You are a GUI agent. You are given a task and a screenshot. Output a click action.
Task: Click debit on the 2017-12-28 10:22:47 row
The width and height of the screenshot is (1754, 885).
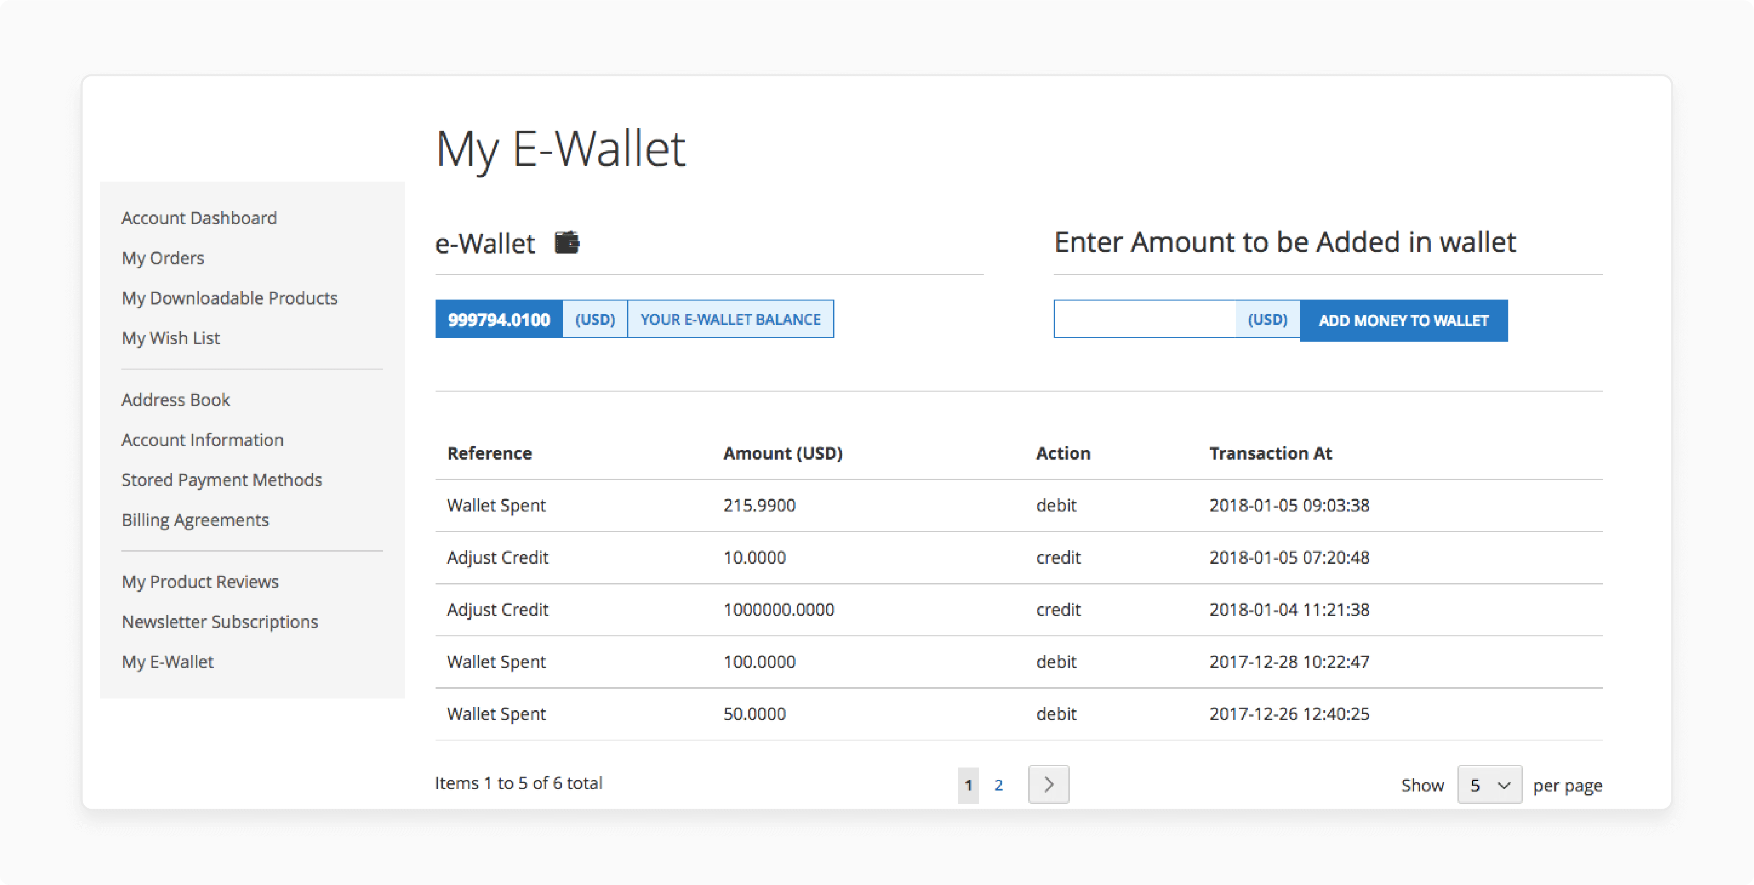click(x=1056, y=662)
